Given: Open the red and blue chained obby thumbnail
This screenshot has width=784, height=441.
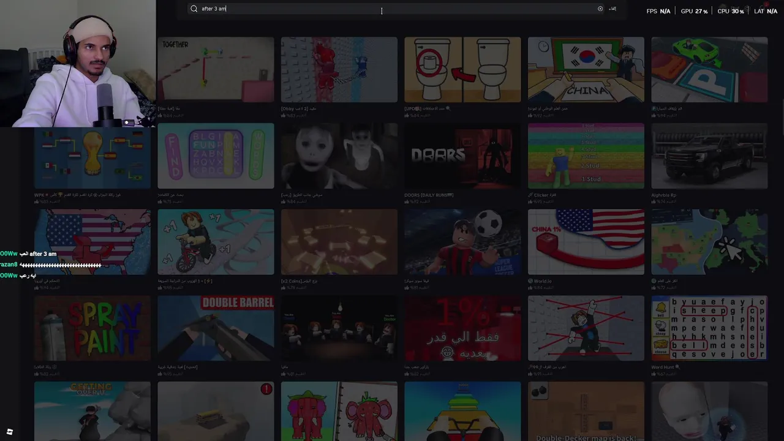Looking at the screenshot, I should click(x=339, y=69).
